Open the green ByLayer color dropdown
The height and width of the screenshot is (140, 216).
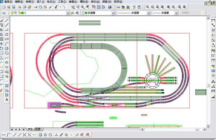113,13
